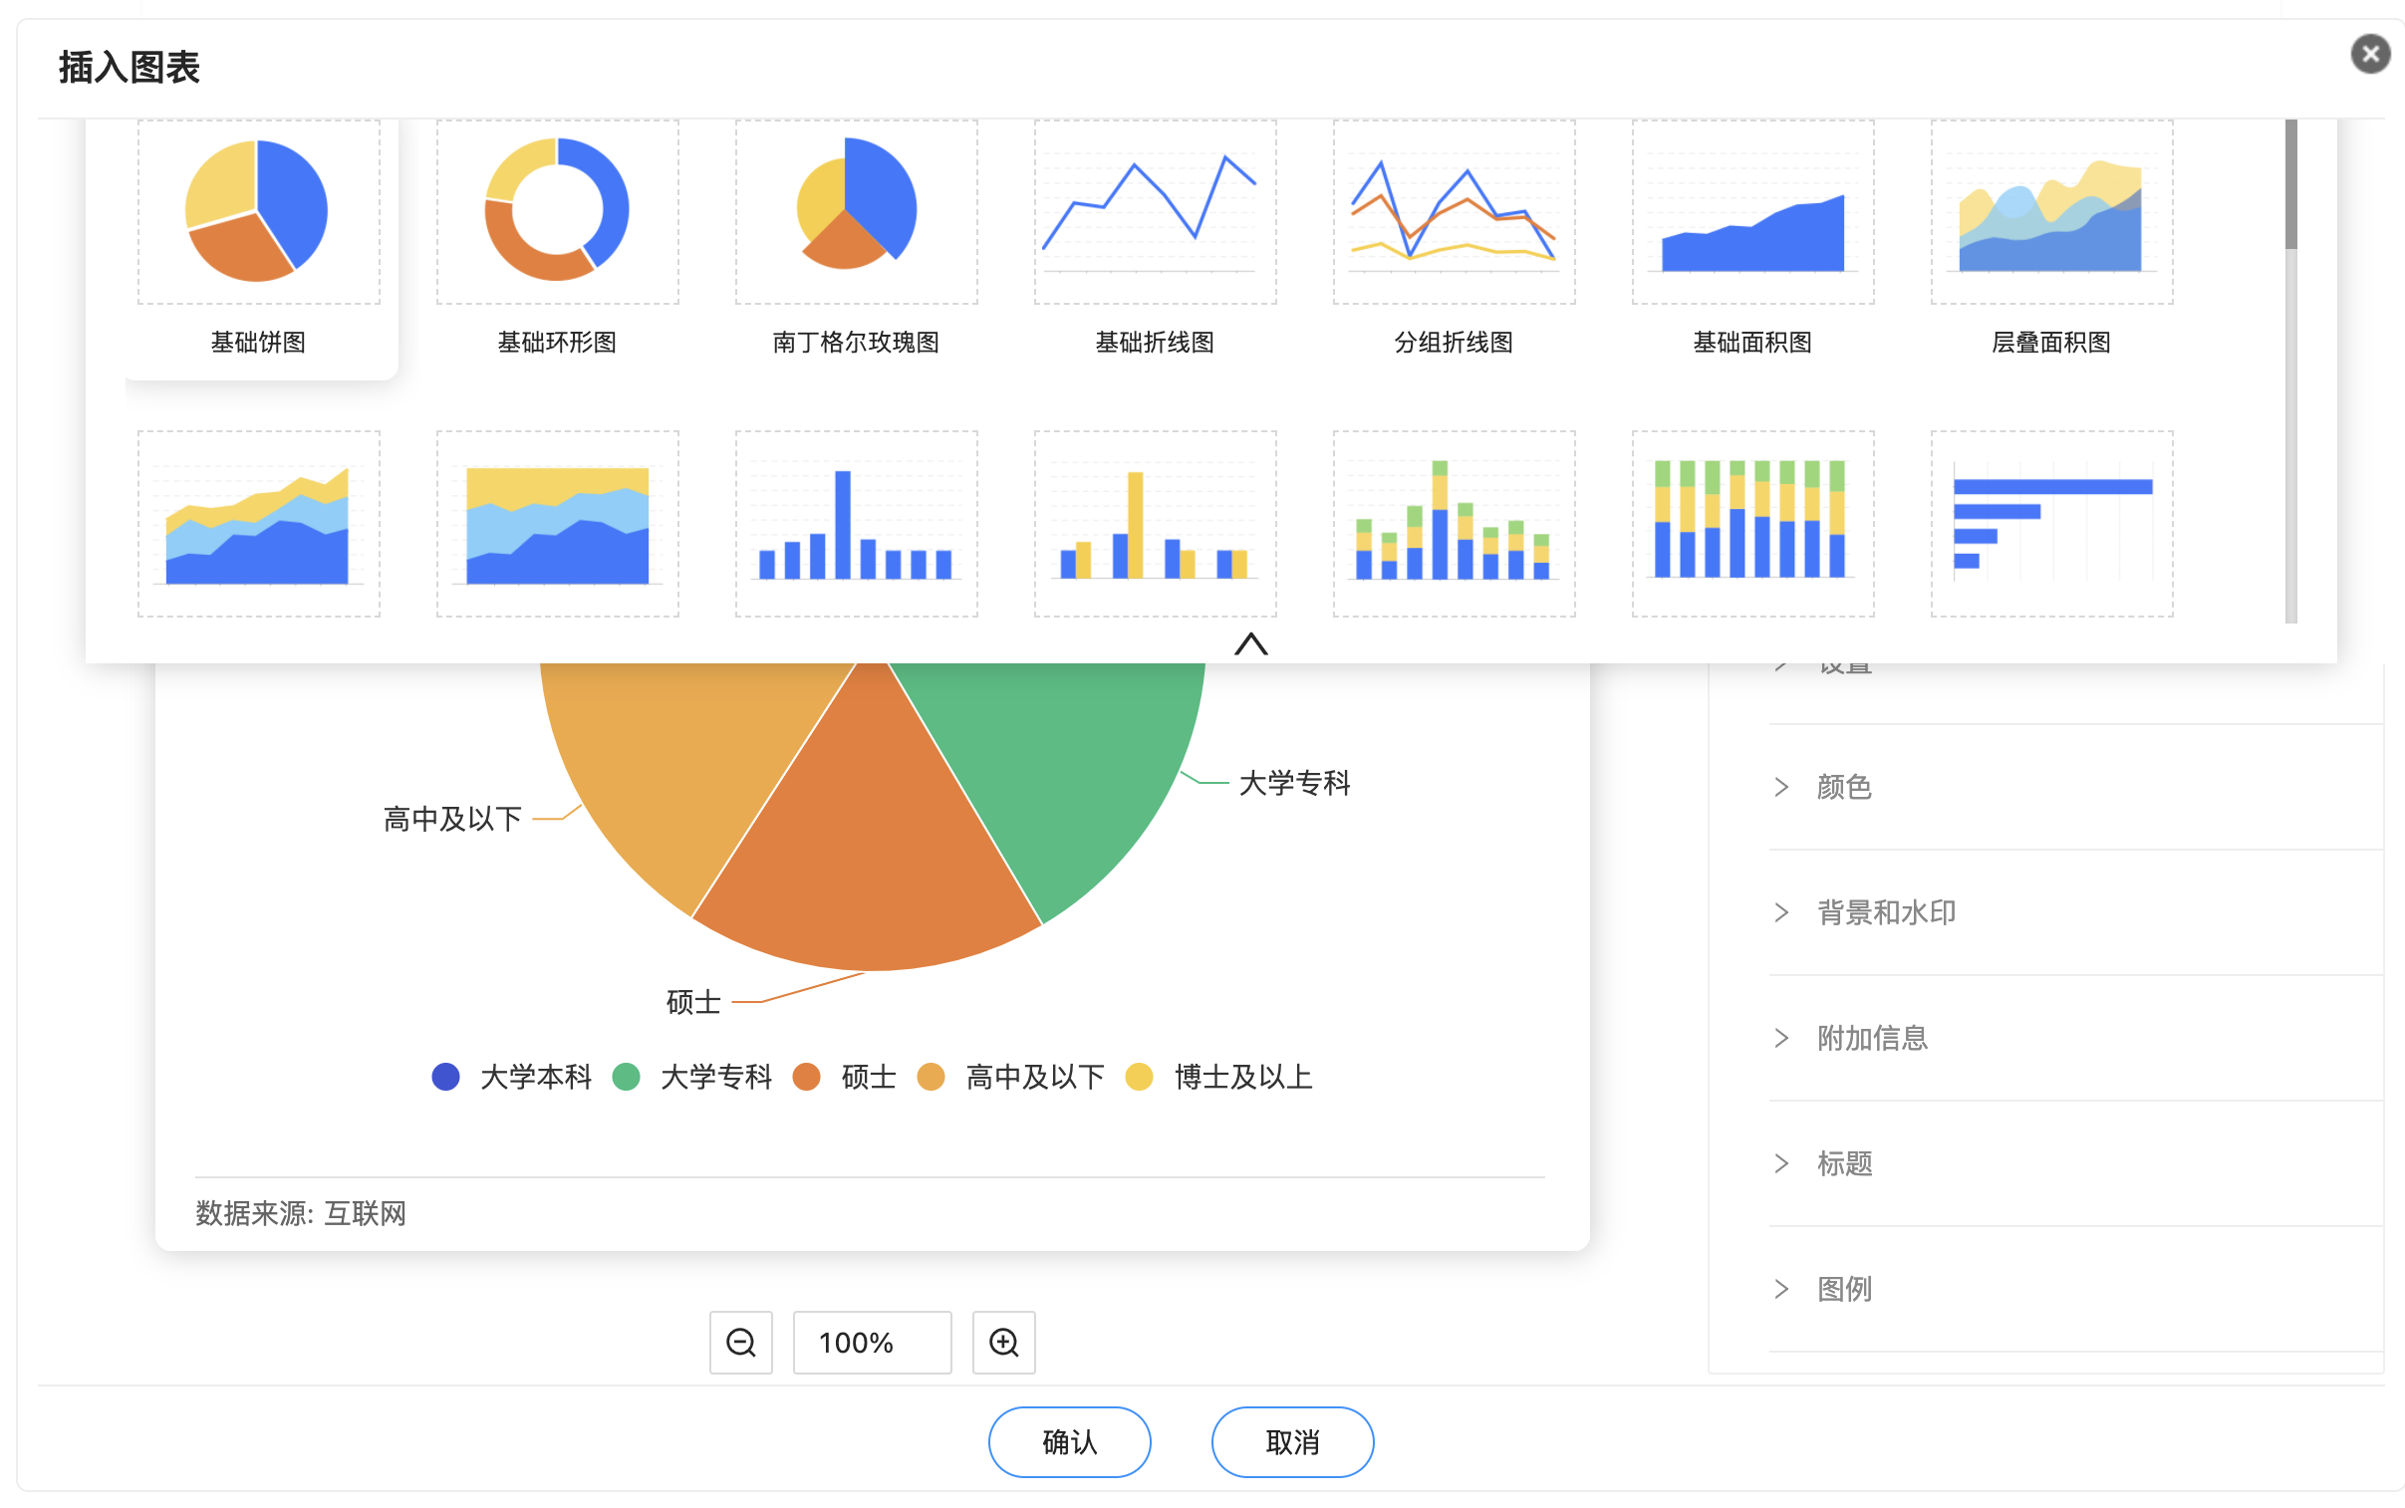Select the blue and yellow grouped bar chart icon
The width and height of the screenshot is (2405, 1508).
[1155, 524]
